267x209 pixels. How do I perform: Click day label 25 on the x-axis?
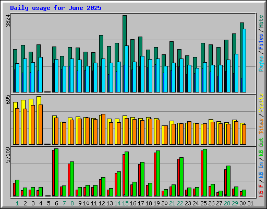coord(203,203)
